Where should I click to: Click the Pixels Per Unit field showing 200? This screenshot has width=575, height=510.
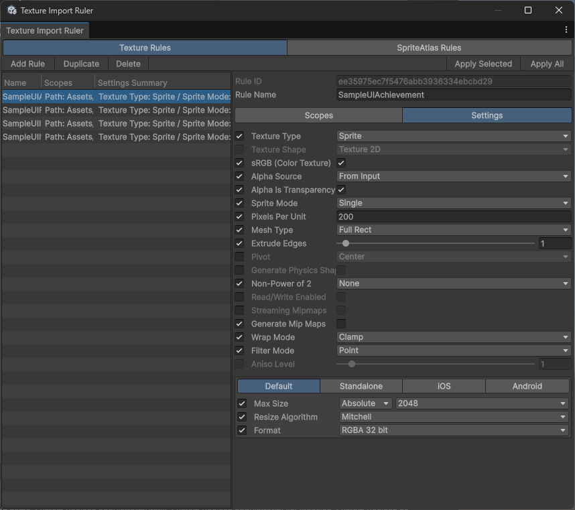(x=454, y=216)
